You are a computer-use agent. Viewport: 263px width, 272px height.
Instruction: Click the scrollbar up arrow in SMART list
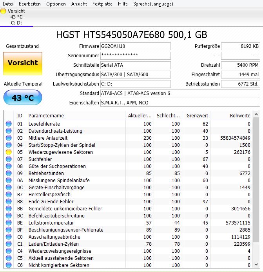pos(256,114)
